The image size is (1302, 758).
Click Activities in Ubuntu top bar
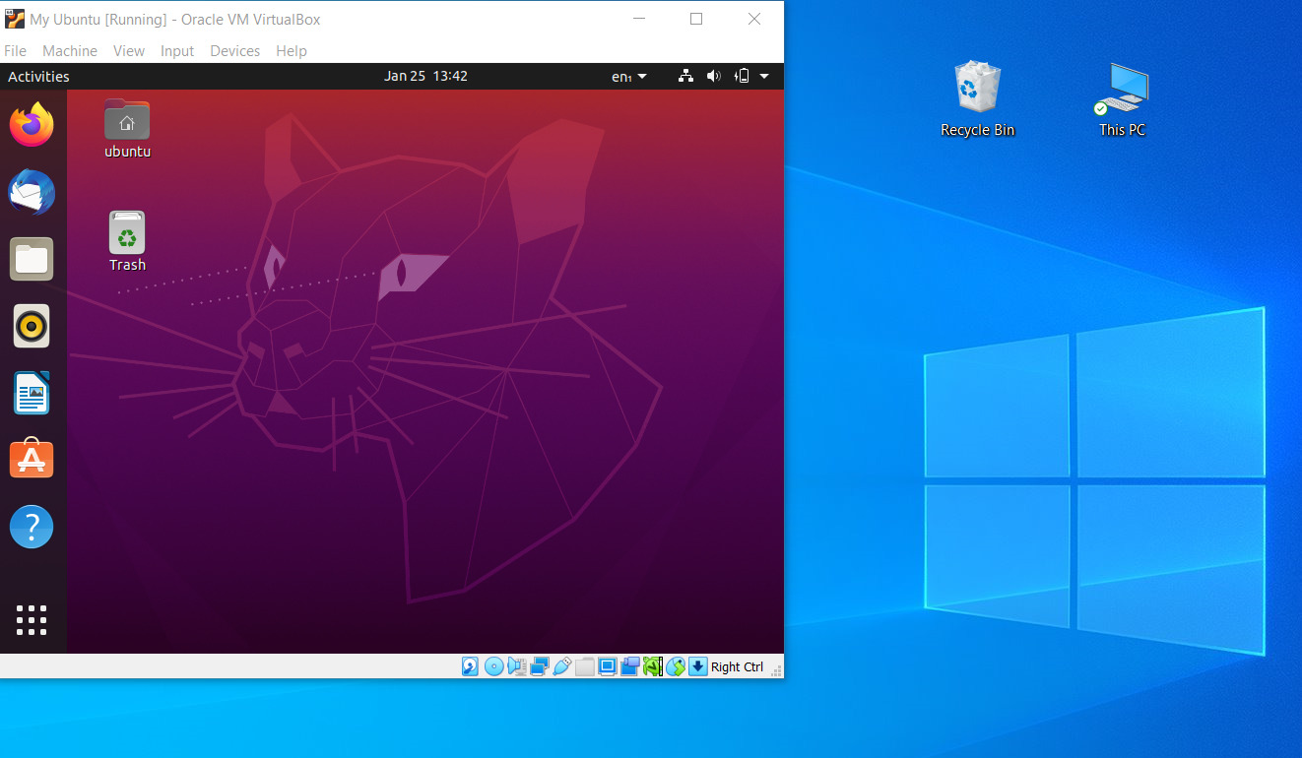pos(38,77)
